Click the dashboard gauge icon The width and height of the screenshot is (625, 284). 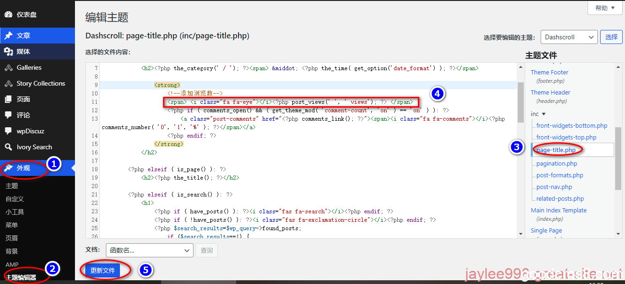click(x=8, y=15)
